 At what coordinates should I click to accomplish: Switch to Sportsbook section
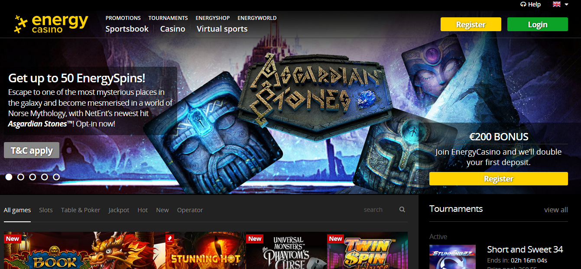click(x=127, y=29)
